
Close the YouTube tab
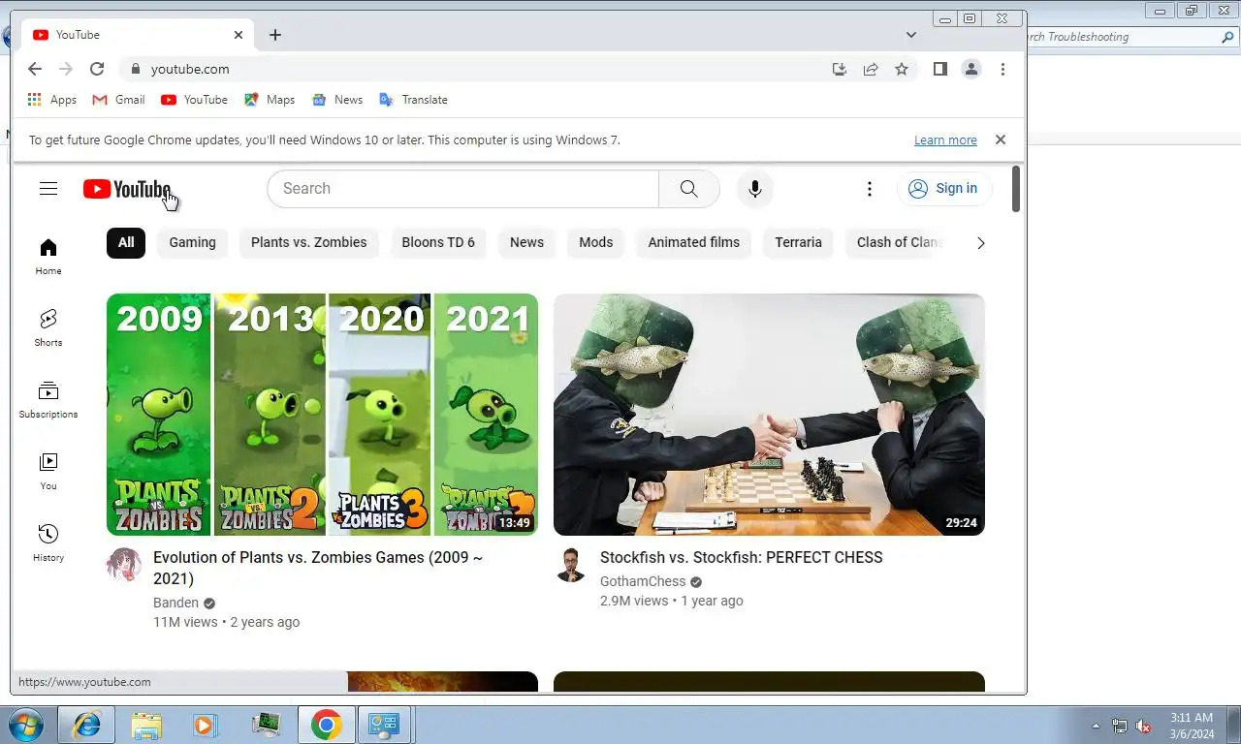click(239, 35)
